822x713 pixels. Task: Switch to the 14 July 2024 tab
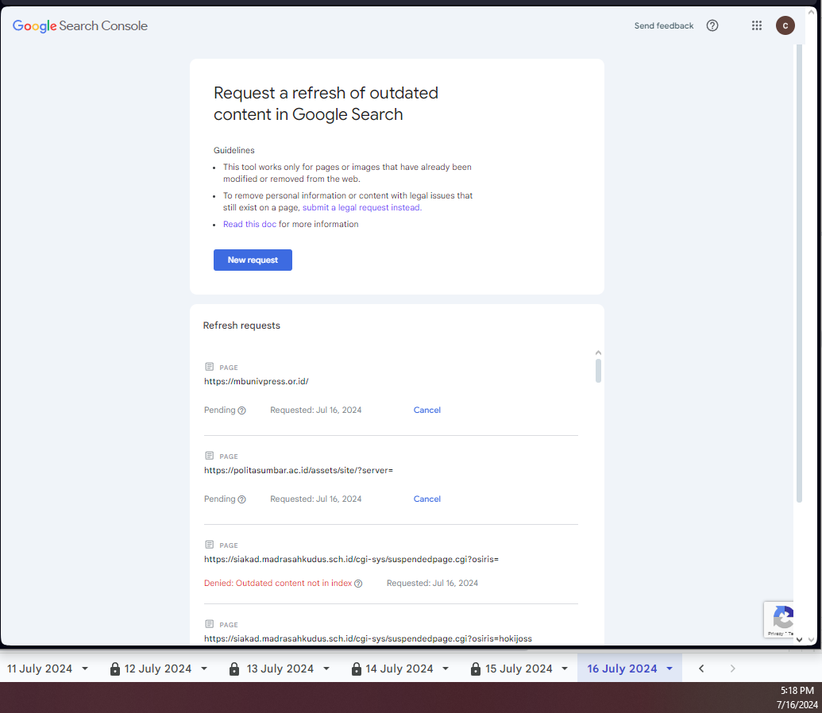pyautogui.click(x=399, y=669)
